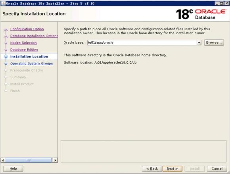Select the Installation Location step item
This screenshot has height=174, width=230.
(x=29, y=56)
